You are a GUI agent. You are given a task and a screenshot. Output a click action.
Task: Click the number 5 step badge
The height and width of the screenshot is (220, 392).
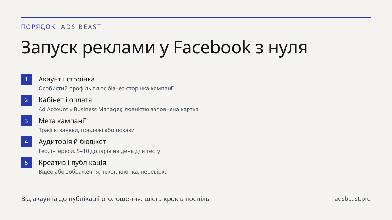click(x=26, y=163)
